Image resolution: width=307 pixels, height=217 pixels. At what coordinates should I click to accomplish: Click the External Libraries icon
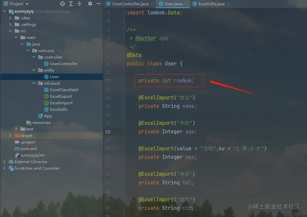point(11,161)
